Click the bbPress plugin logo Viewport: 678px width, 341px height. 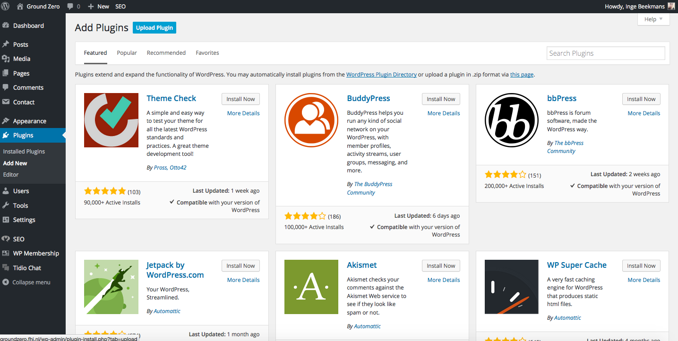coord(512,120)
